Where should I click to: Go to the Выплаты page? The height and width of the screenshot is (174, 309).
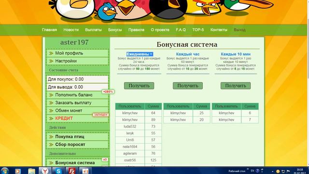93,30
